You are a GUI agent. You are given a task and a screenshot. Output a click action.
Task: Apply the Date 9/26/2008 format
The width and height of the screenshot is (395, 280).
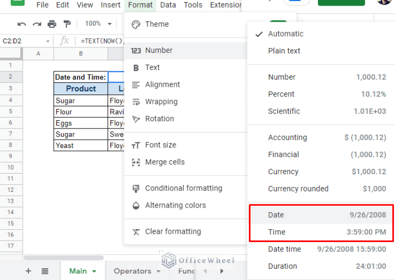pos(321,215)
